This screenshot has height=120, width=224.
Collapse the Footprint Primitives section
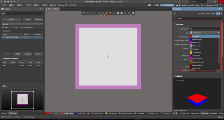(x=2, y=59)
